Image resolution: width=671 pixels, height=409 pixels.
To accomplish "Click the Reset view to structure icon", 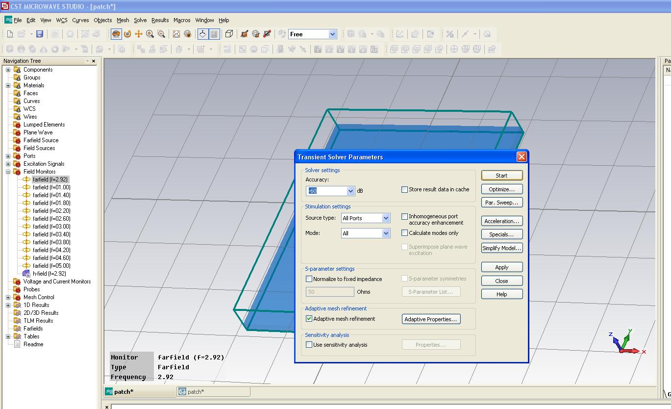I will coord(176,34).
